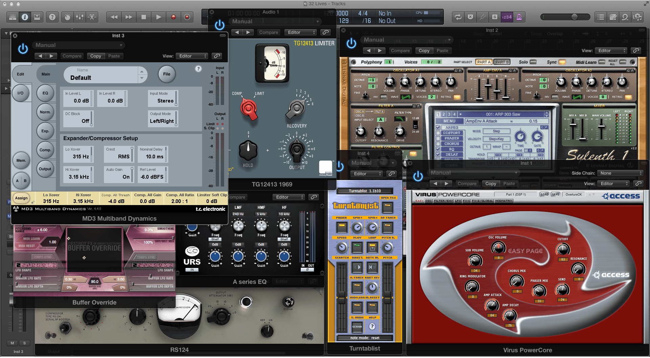The width and height of the screenshot is (650, 358).
Task: Open the Side Chain dropdown set to None
Action: (620, 173)
